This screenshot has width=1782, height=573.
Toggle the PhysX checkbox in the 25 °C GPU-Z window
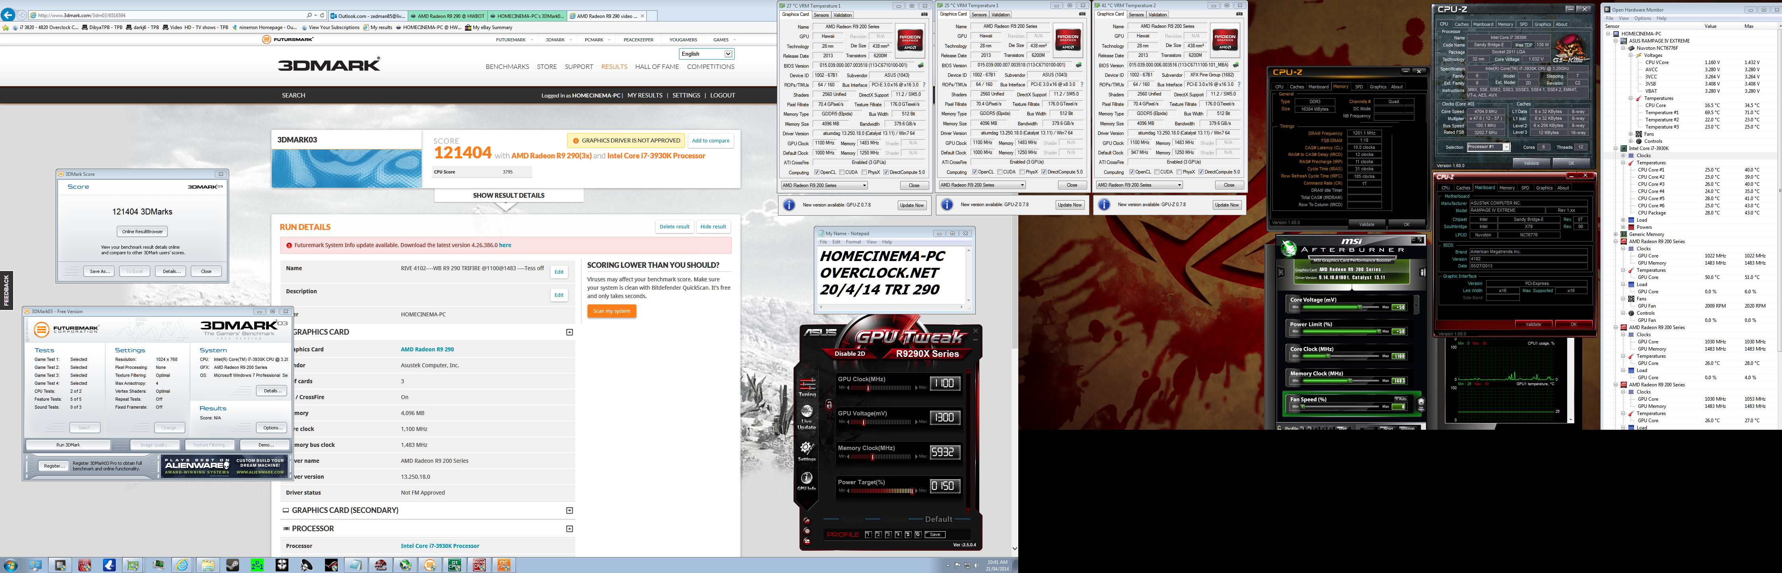1022,172
